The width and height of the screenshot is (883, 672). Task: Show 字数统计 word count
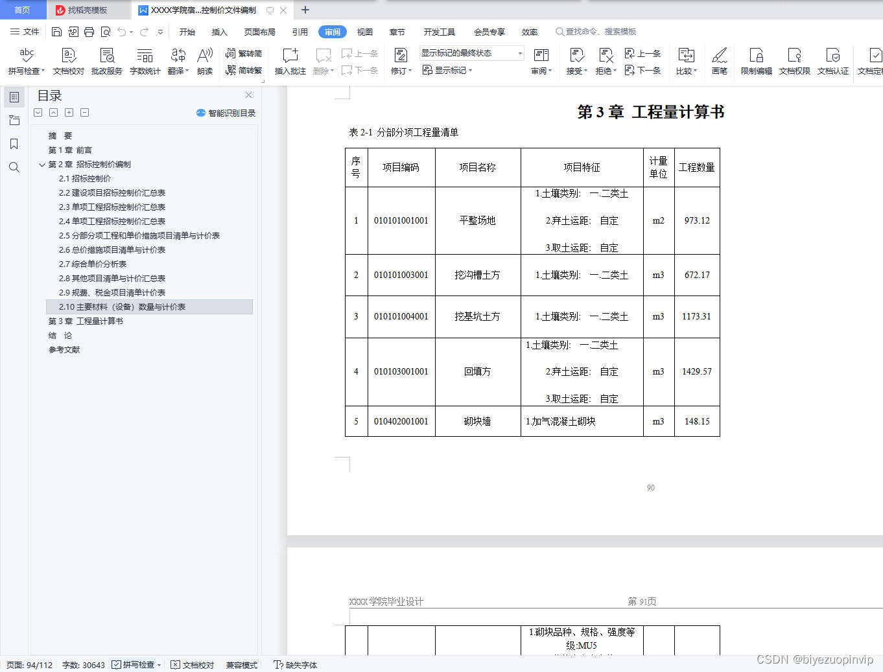(145, 62)
